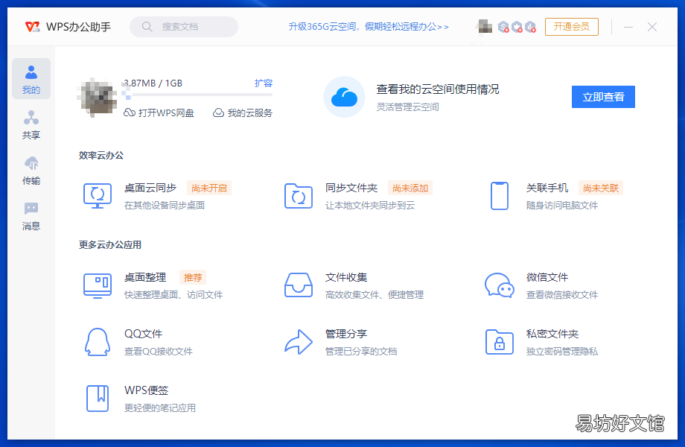Select the 关联手机 phone icon
The image size is (685, 447).
pyautogui.click(x=500, y=196)
